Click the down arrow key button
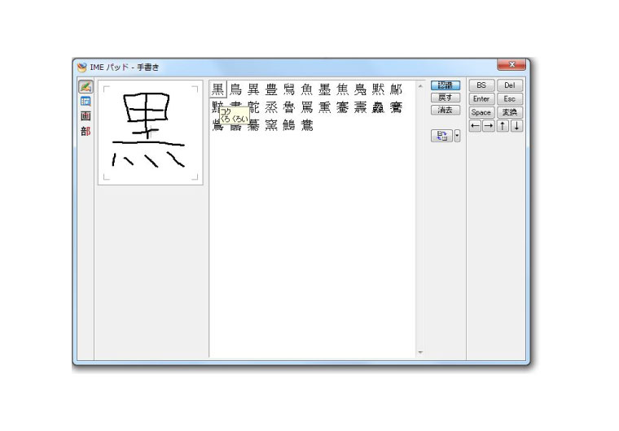619x431 pixels. (516, 126)
